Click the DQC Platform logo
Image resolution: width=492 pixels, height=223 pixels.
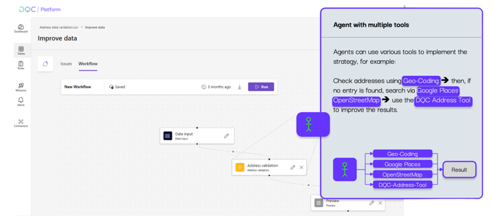click(40, 9)
